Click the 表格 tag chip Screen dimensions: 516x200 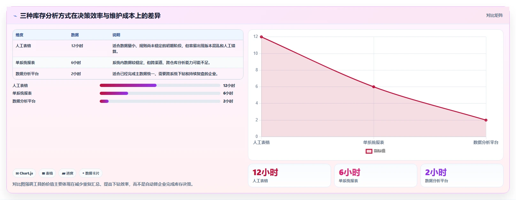point(47,173)
